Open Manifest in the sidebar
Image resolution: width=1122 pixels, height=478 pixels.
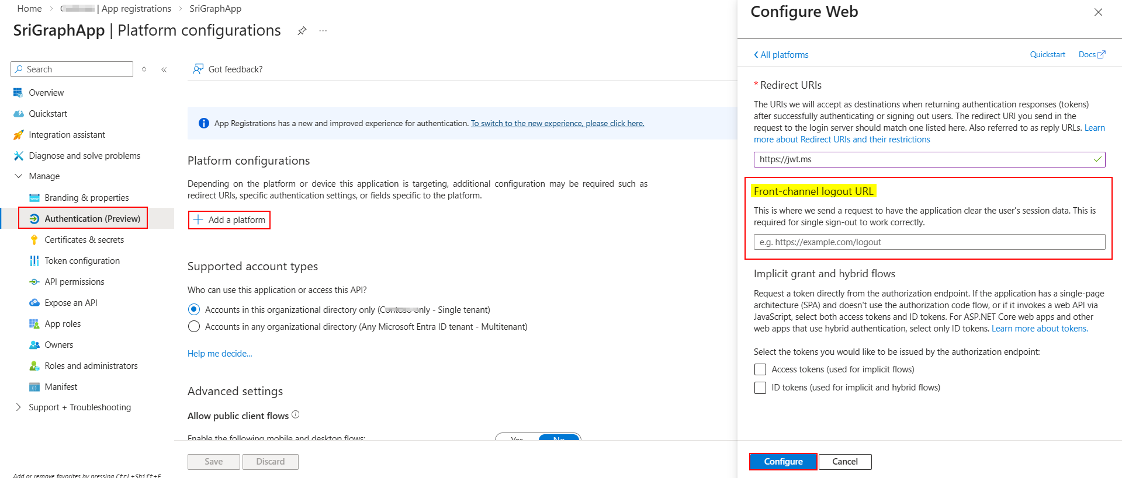point(61,387)
